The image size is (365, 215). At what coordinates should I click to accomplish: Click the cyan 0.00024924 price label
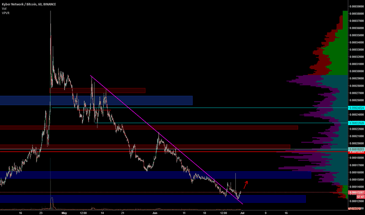point(356,108)
